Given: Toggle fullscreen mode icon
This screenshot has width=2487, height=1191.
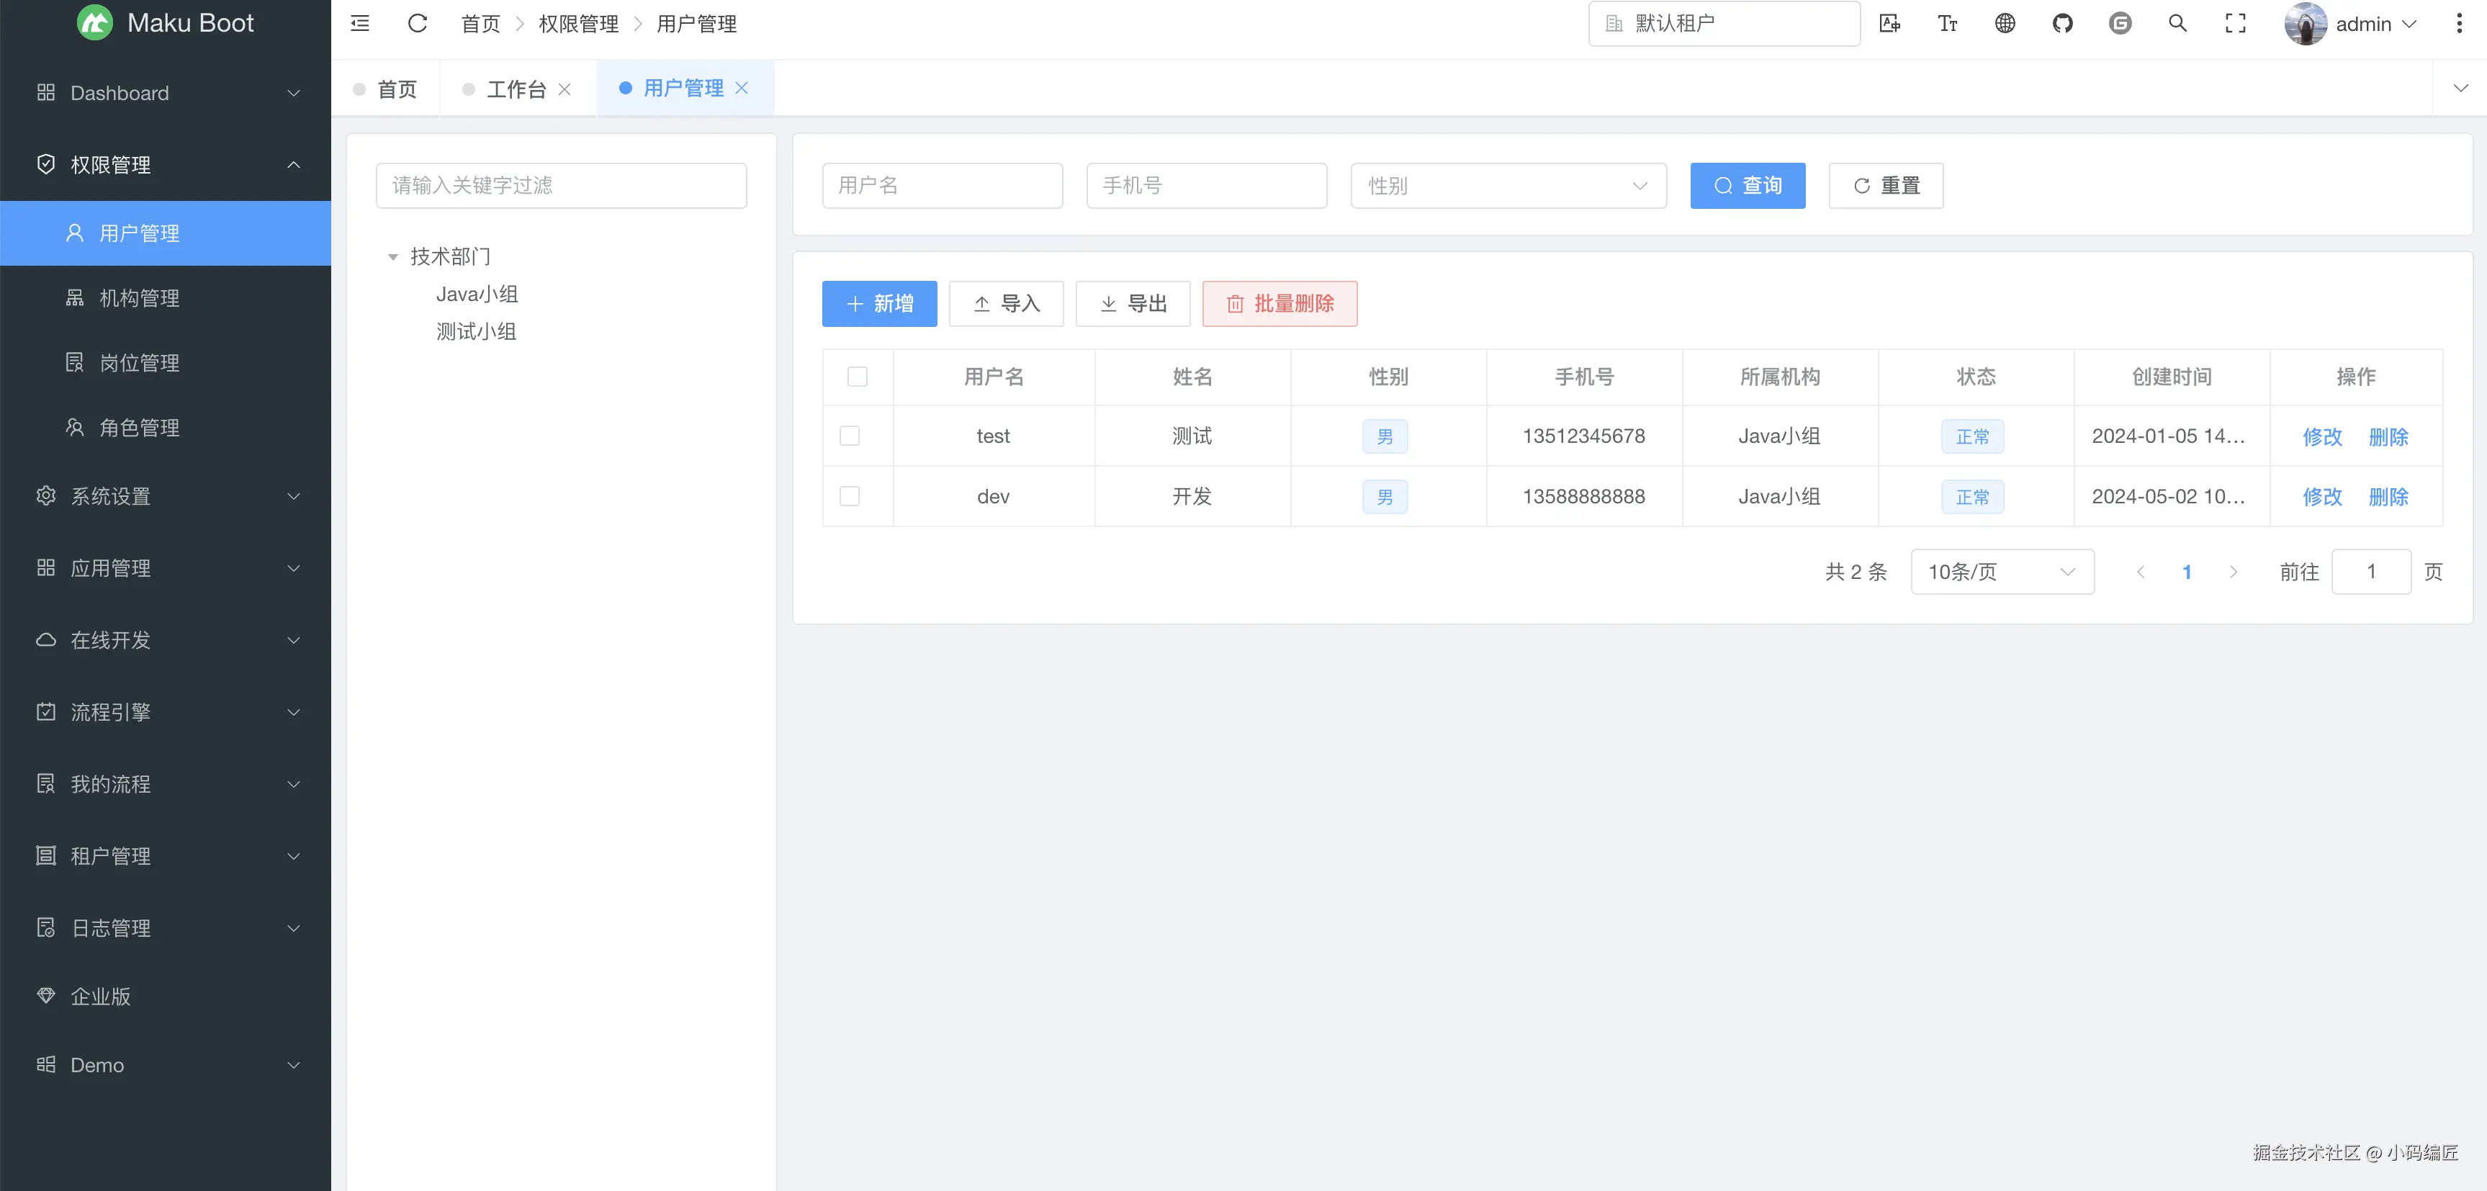Looking at the screenshot, I should point(2235,23).
